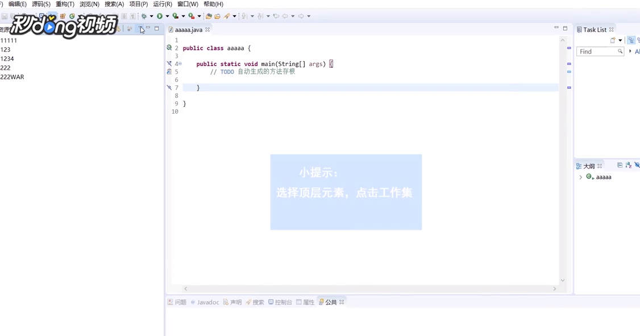The image size is (640, 336).
Task: Open the Open Type icon in the toolbar
Action: 209,16
